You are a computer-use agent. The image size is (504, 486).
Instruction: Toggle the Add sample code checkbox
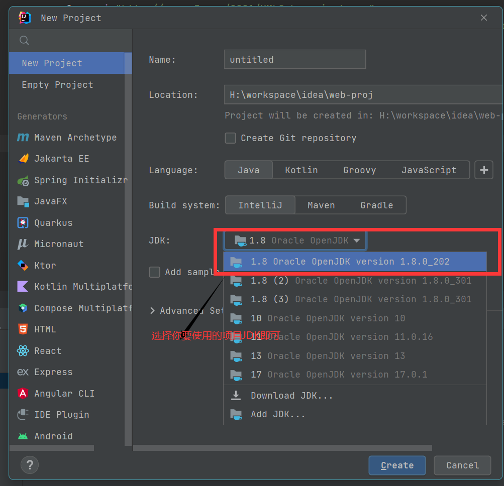tap(155, 272)
